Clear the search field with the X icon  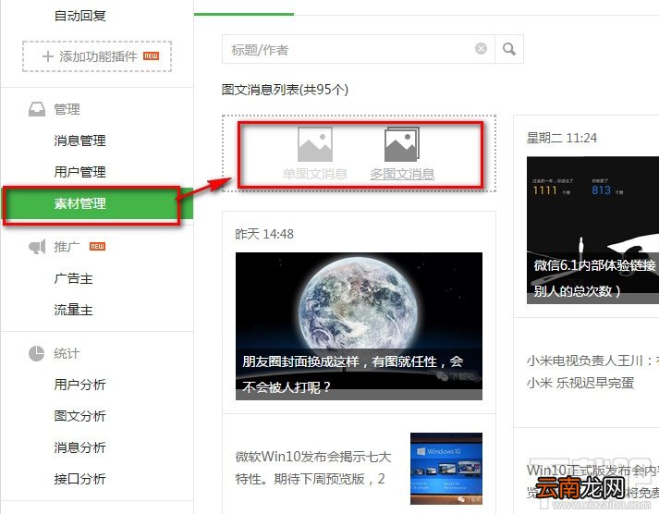coord(481,49)
